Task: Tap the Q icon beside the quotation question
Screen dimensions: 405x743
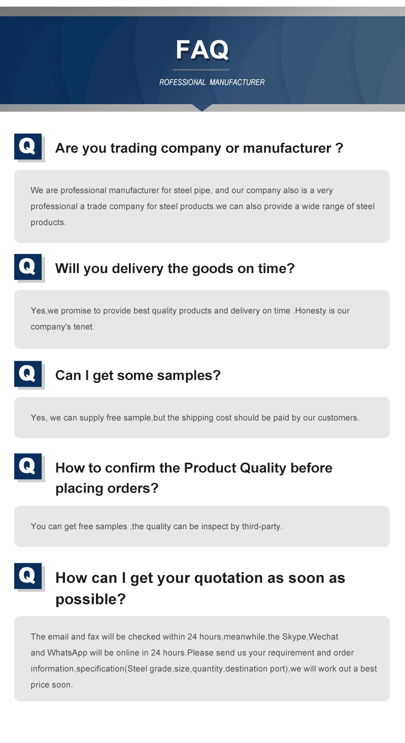Action: 27,576
